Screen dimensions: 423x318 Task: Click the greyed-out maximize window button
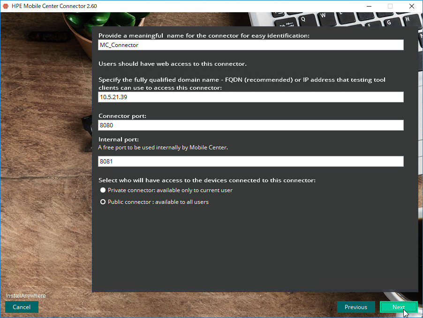(x=390, y=6)
